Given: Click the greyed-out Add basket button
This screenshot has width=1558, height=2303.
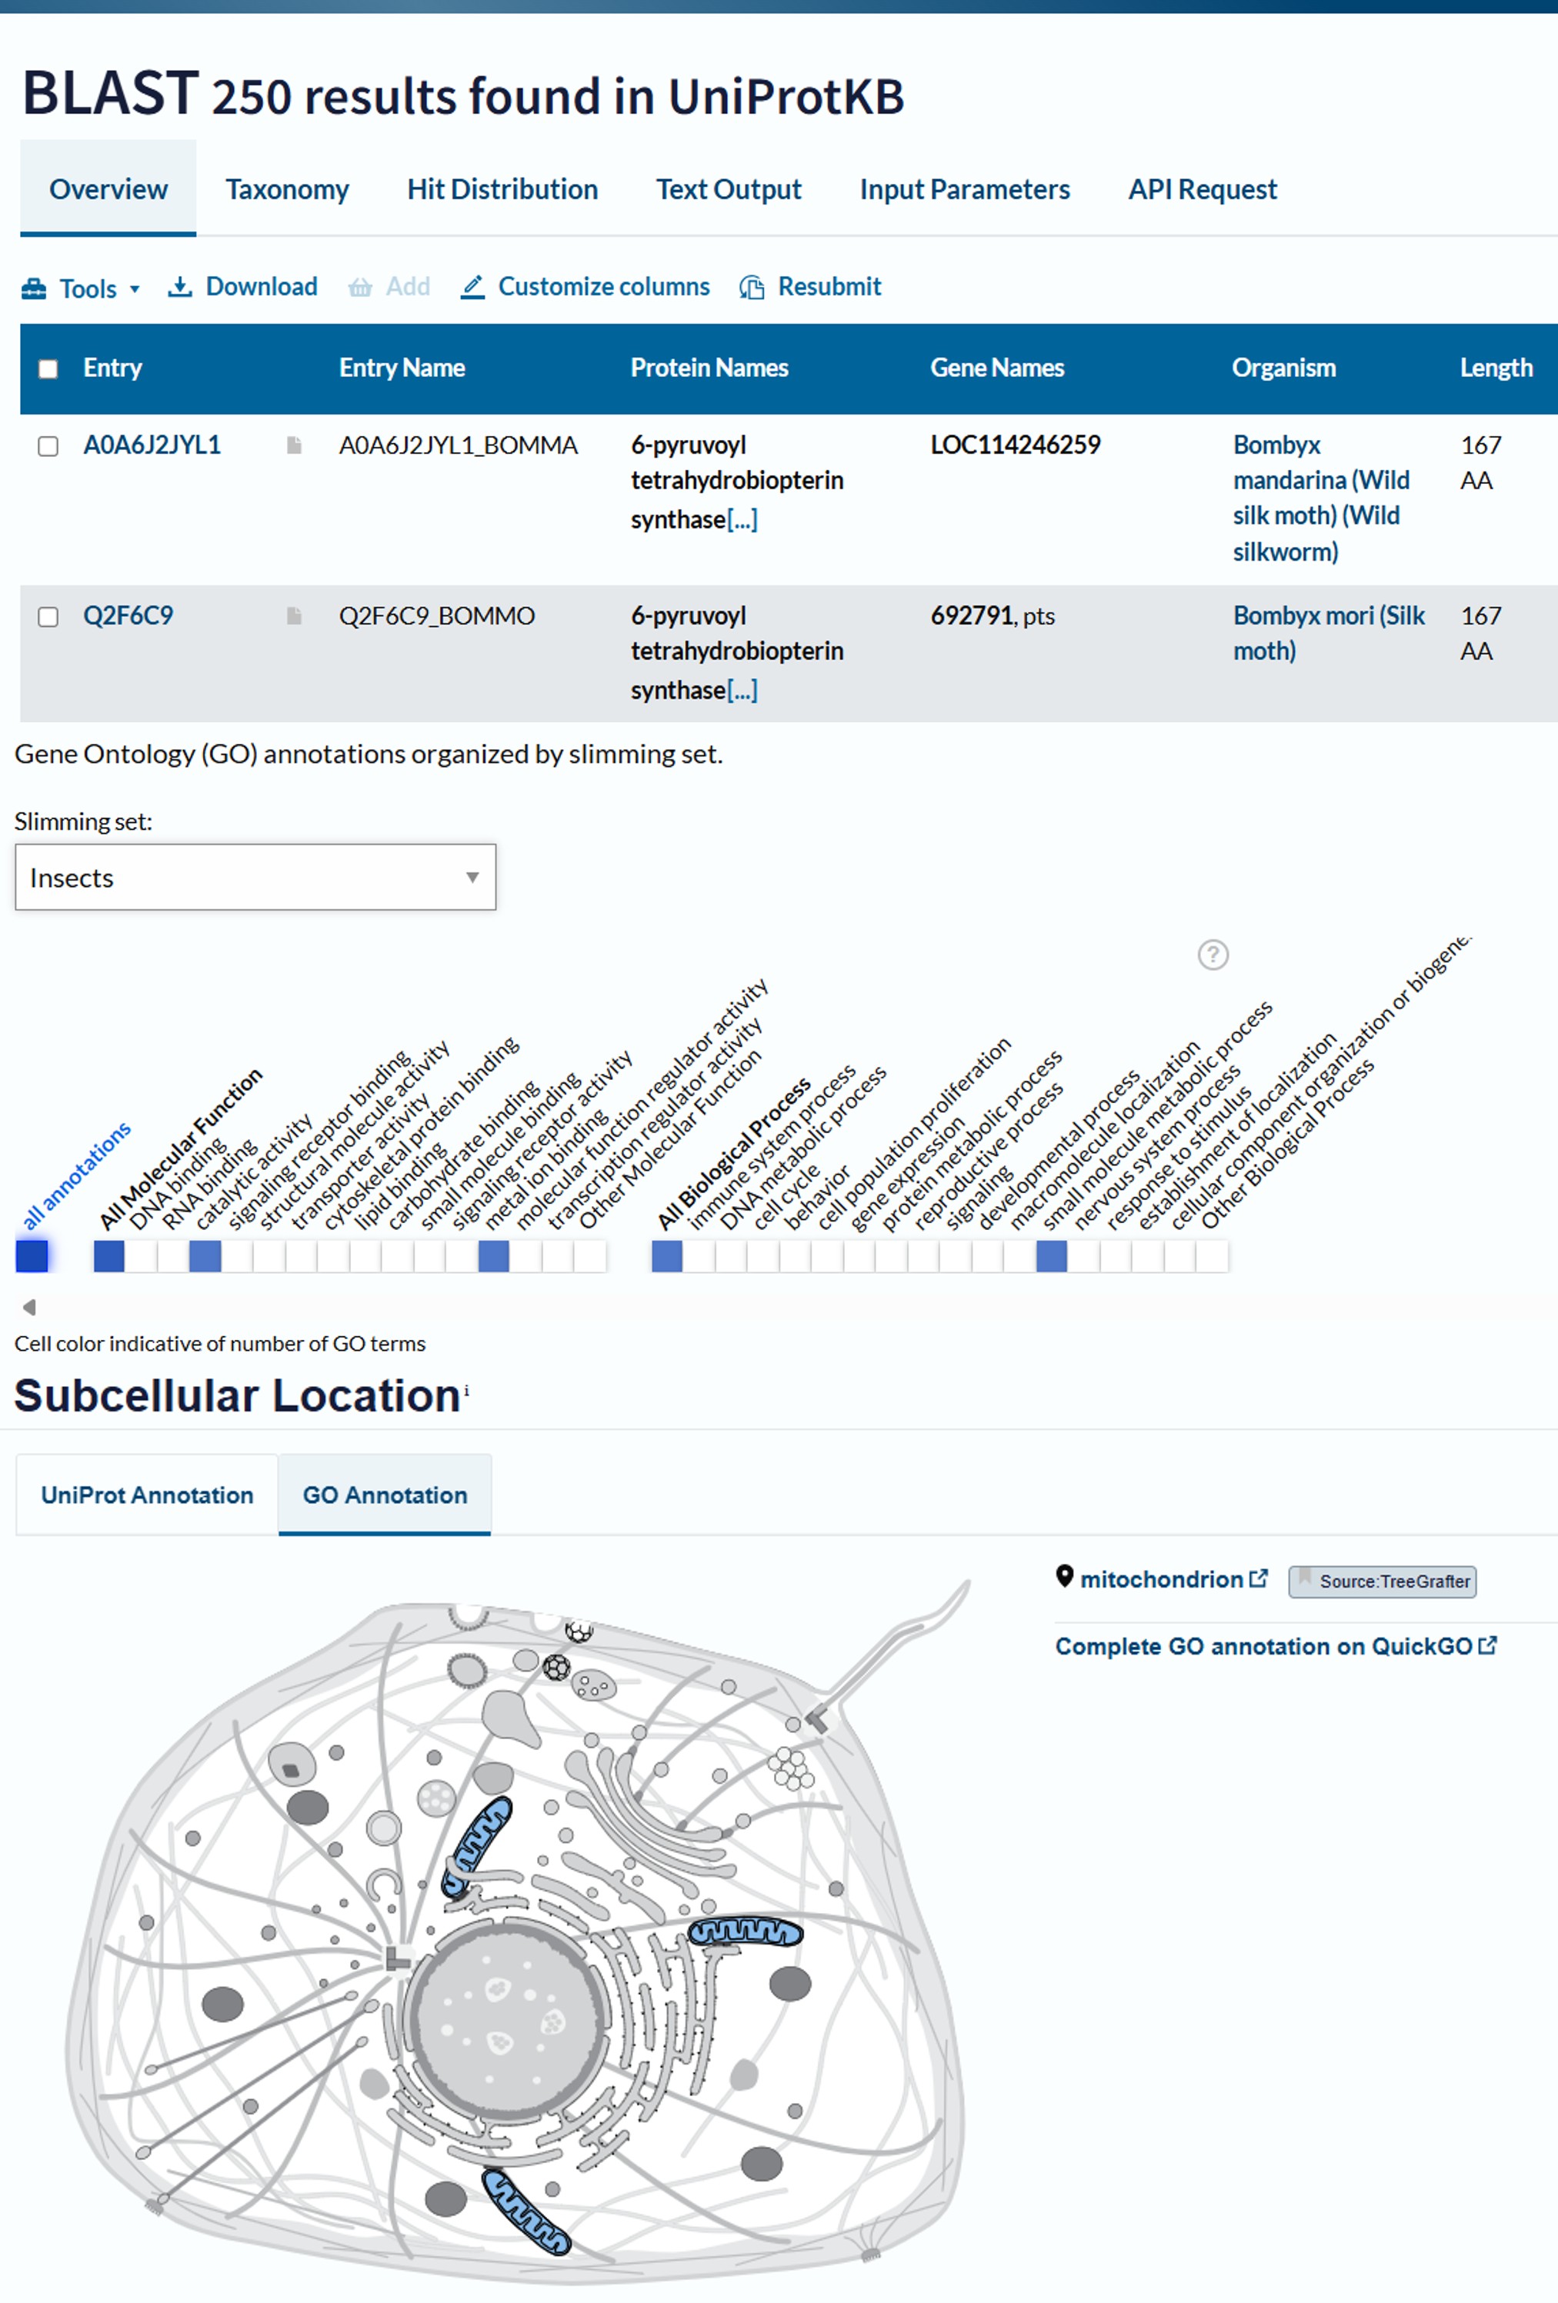Looking at the screenshot, I should (389, 288).
